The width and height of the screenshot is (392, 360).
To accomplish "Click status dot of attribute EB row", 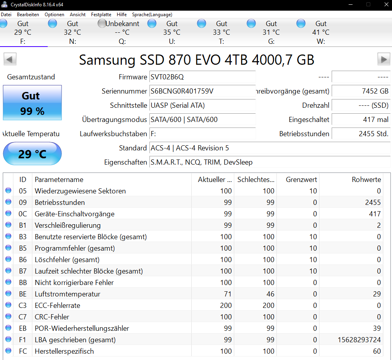I will (x=9, y=328).
